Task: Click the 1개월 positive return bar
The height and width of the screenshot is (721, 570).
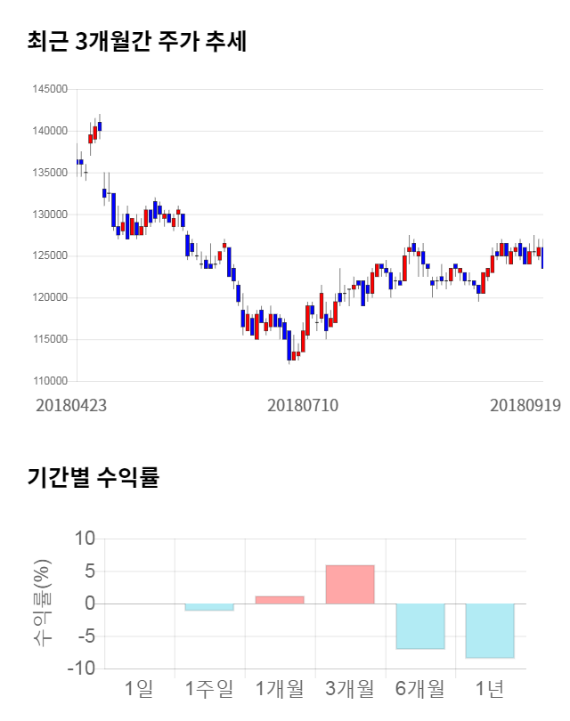Action: tap(280, 600)
